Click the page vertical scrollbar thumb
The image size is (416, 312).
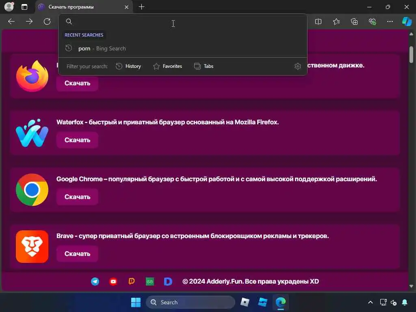click(411, 55)
